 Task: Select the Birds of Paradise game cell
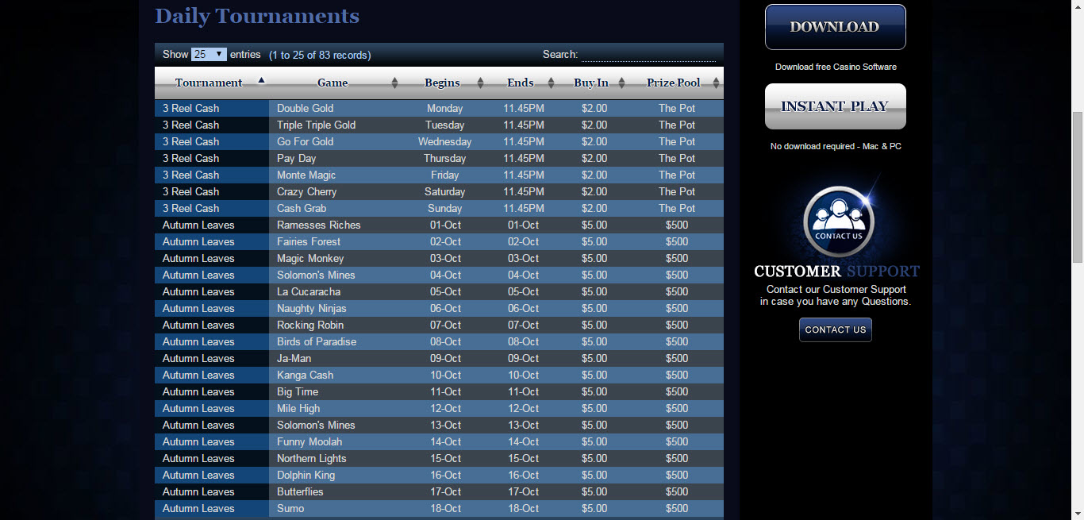(336, 341)
